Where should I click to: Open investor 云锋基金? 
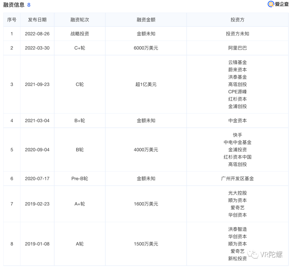237,62
